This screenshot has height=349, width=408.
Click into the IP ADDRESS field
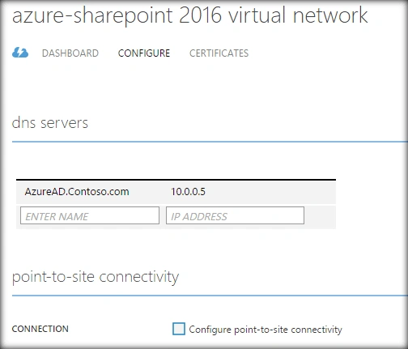click(235, 215)
